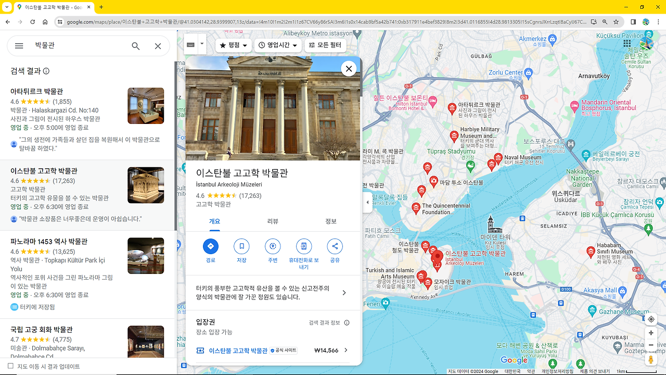Image resolution: width=666 pixels, height=375 pixels.
Task: Open the 영업시간 hours filter dropdown
Action: pyautogui.click(x=278, y=45)
